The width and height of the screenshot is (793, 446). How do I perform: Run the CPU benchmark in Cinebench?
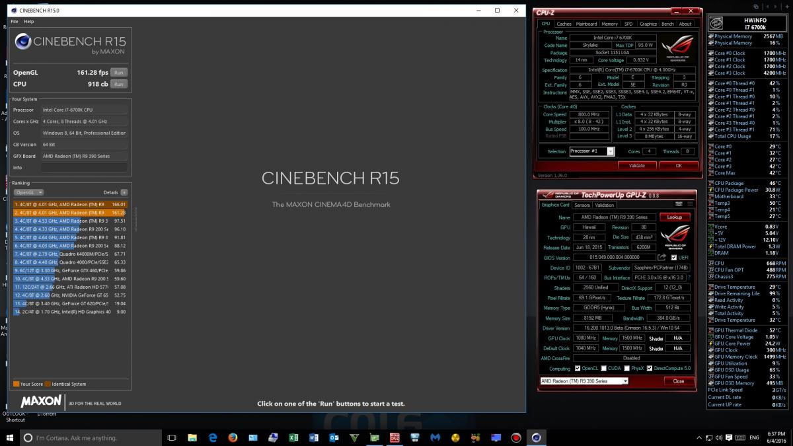pos(118,84)
